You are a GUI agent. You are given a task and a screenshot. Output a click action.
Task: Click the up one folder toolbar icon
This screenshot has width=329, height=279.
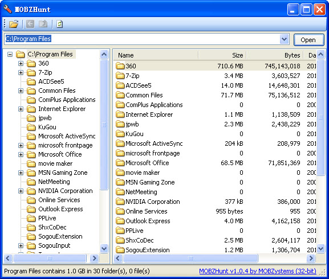click(43, 24)
